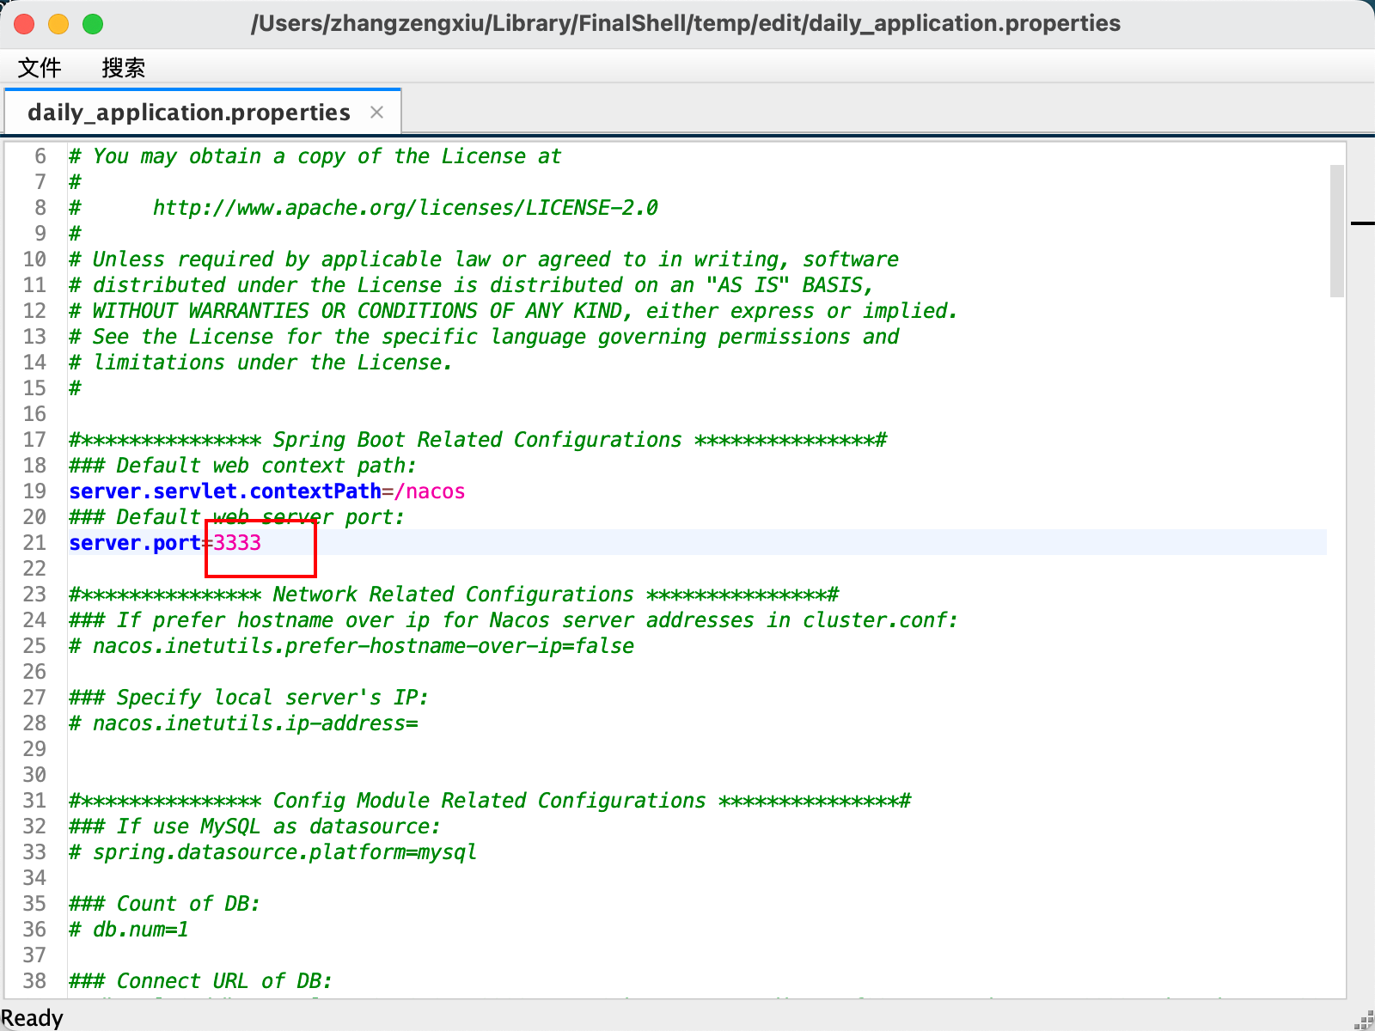Click 'distributed under the License' comment line
The image size is (1375, 1031).
click(472, 285)
